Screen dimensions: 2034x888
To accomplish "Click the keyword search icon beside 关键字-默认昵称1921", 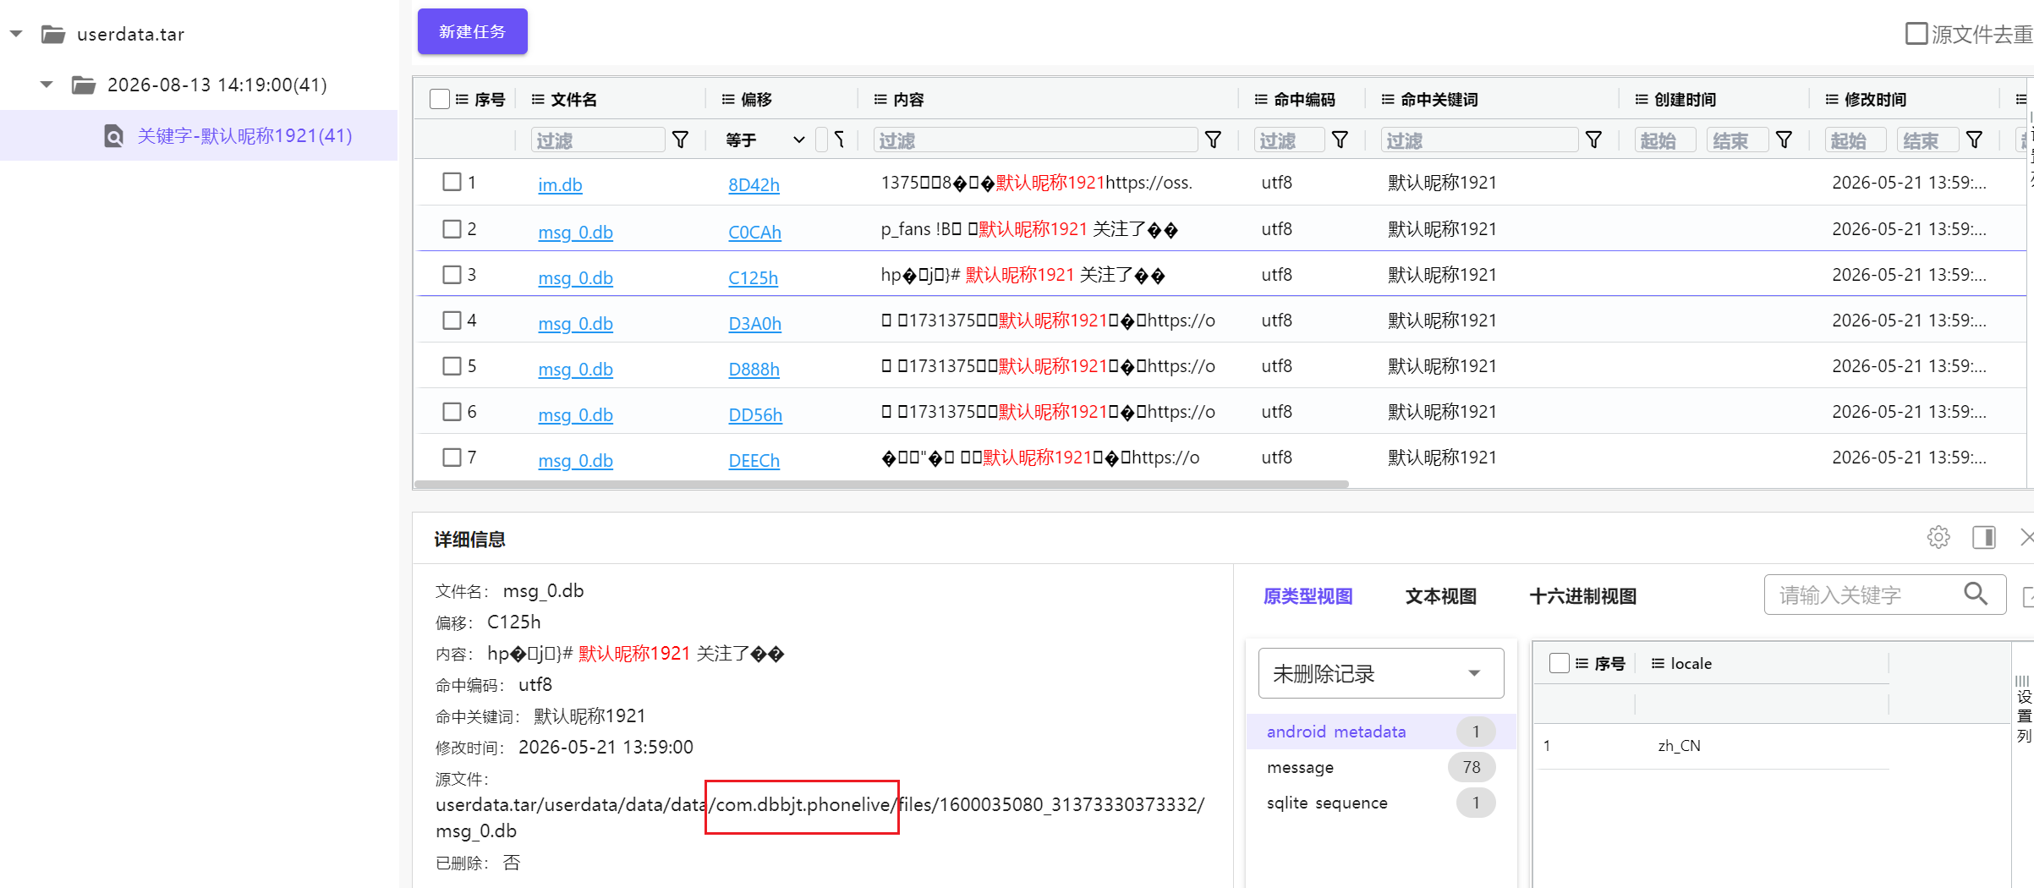I will click(x=114, y=136).
